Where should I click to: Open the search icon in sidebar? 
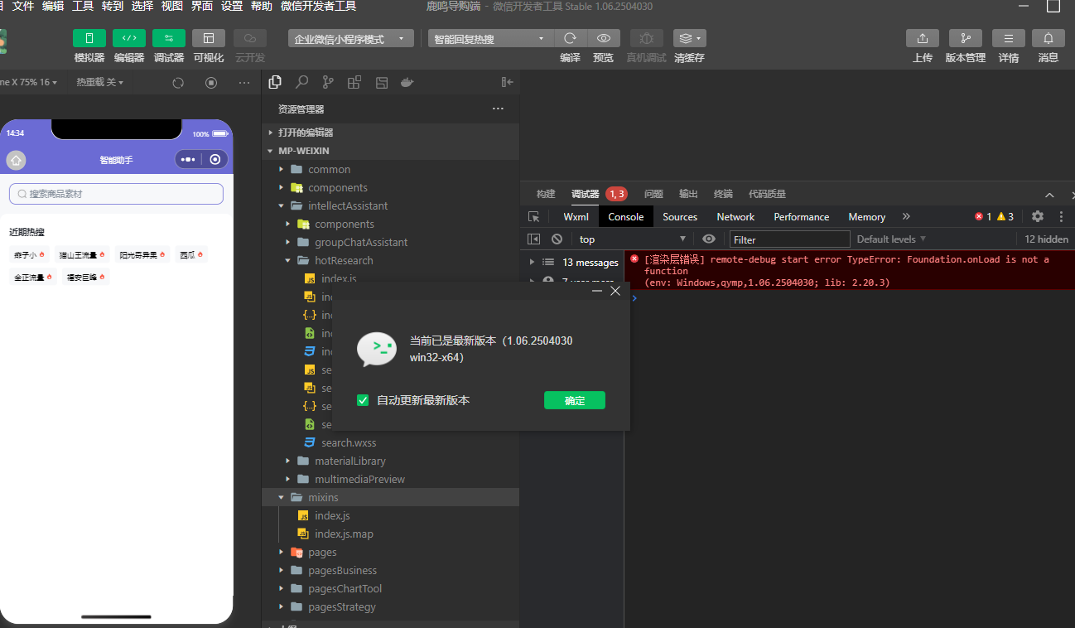(302, 82)
